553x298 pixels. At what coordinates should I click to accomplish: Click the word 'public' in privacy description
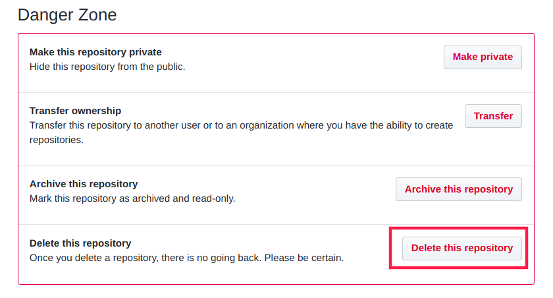point(169,67)
